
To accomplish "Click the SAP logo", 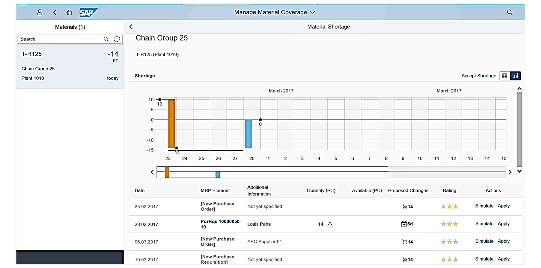I will 89,13.
